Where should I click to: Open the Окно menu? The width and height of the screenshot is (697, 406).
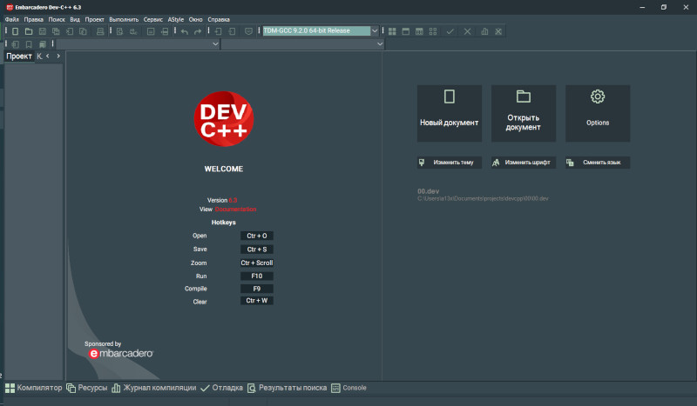[x=195, y=19]
